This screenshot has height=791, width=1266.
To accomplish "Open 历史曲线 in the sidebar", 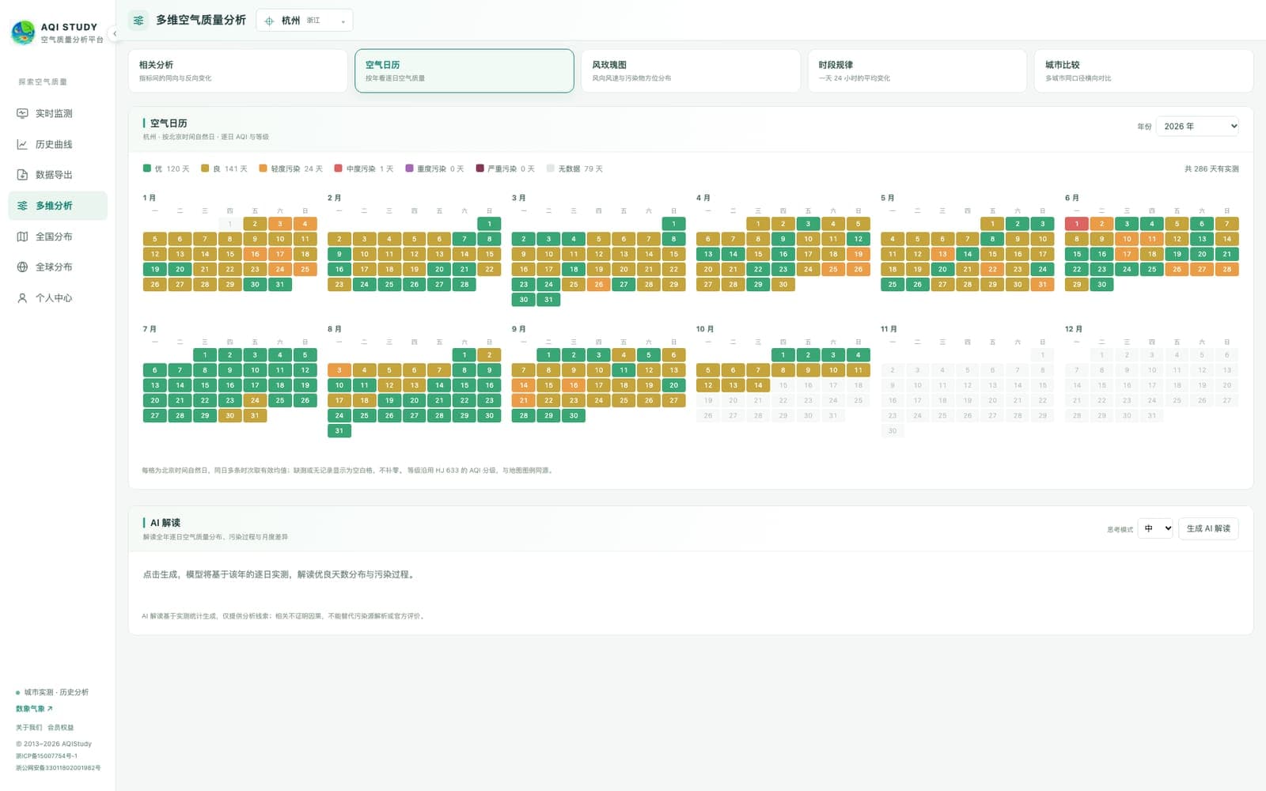I will coord(58,144).
